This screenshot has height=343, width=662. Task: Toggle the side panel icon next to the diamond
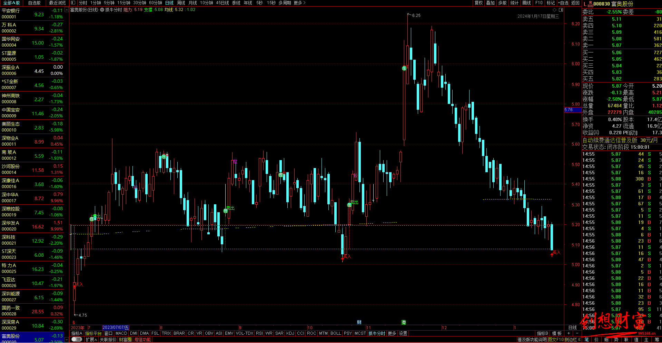pos(561,10)
